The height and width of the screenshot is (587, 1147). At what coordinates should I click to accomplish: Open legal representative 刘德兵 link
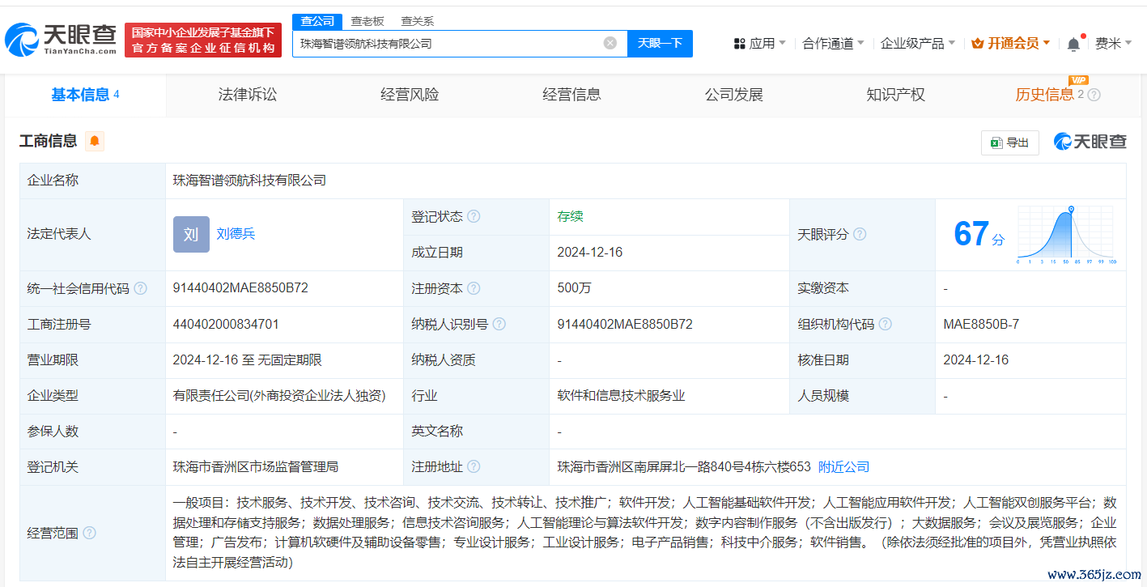coord(236,234)
